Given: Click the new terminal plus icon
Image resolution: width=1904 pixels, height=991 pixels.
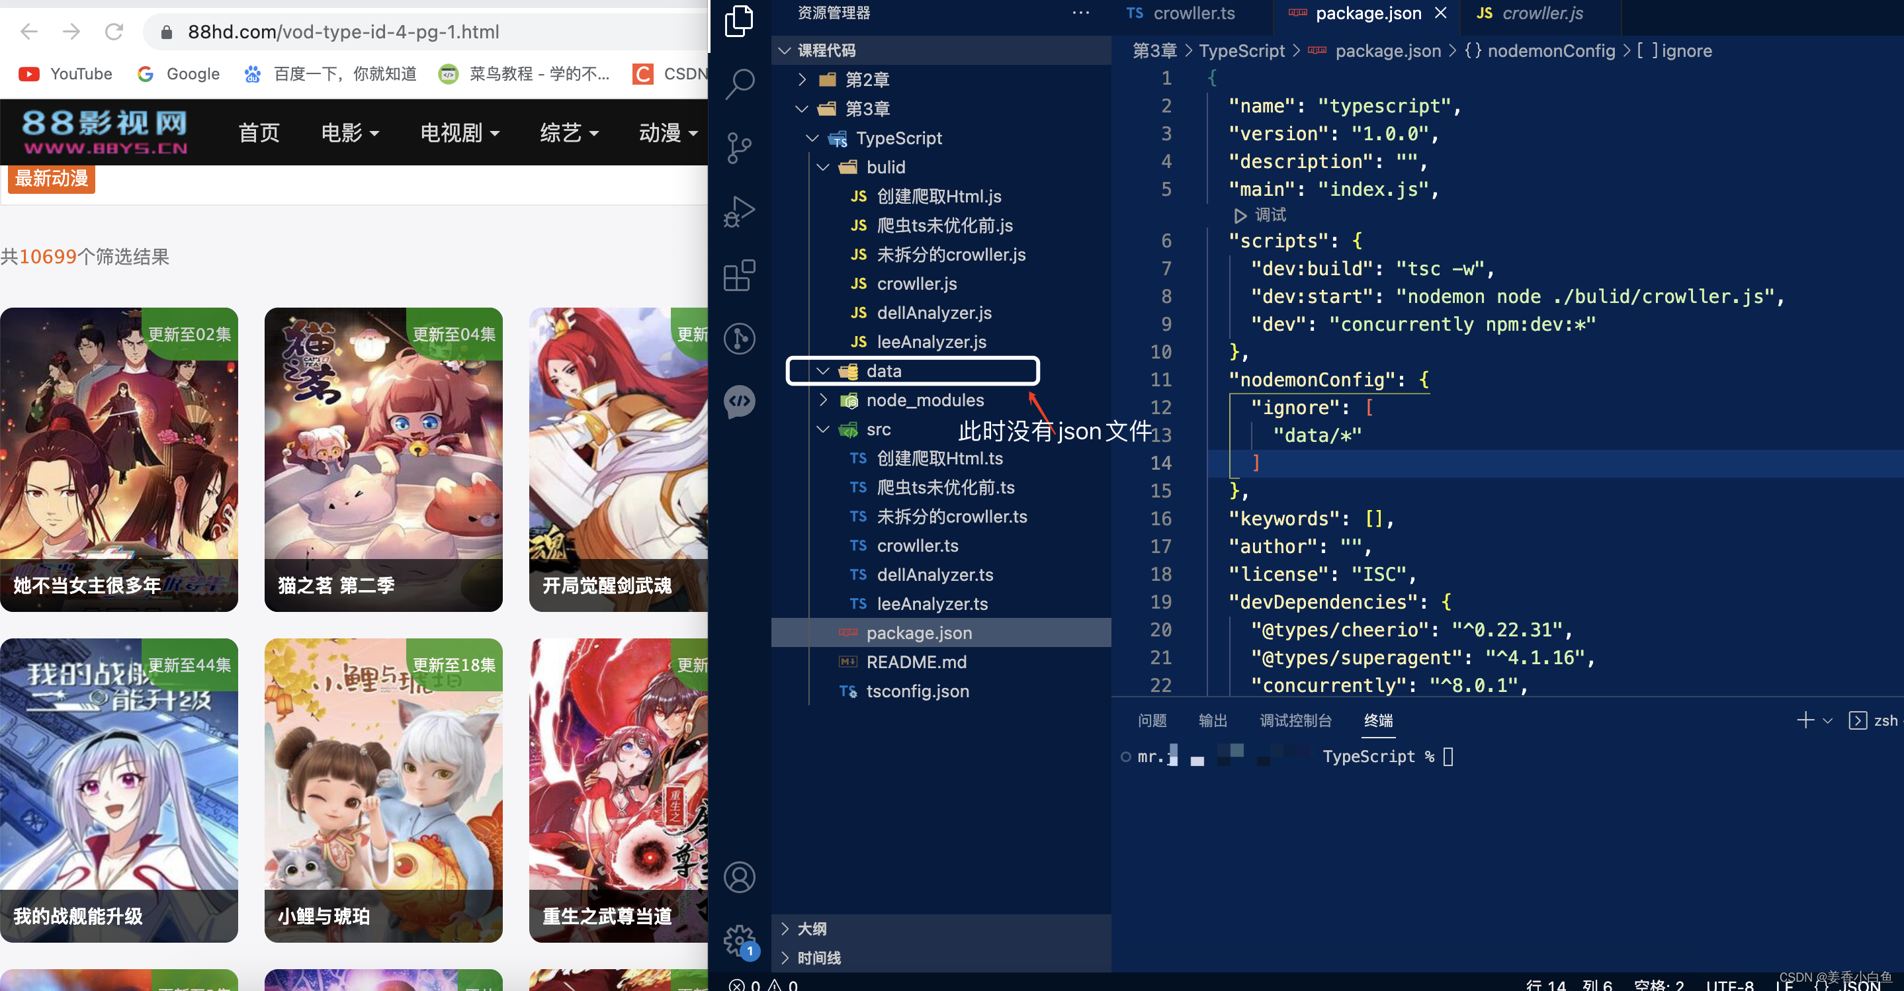Looking at the screenshot, I should point(1805,720).
